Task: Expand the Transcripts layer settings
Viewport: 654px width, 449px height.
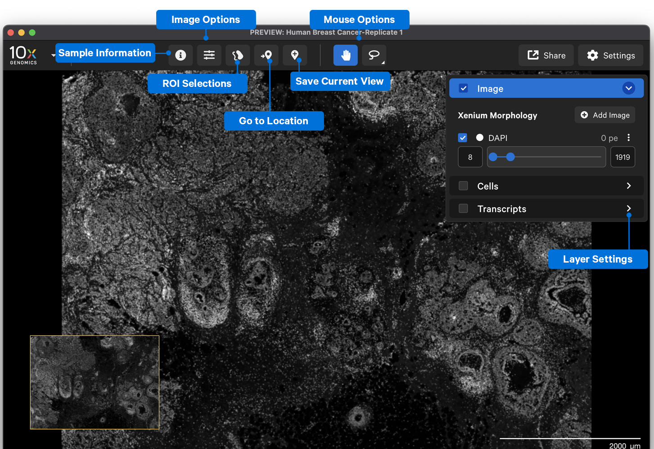Action: [x=628, y=209]
